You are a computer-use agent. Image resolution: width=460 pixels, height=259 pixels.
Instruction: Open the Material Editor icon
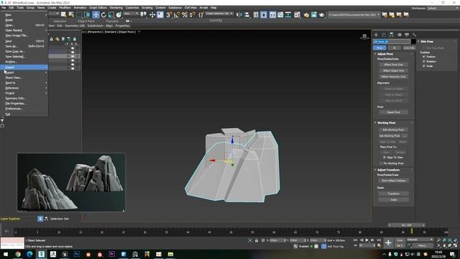pyautogui.click(x=297, y=14)
